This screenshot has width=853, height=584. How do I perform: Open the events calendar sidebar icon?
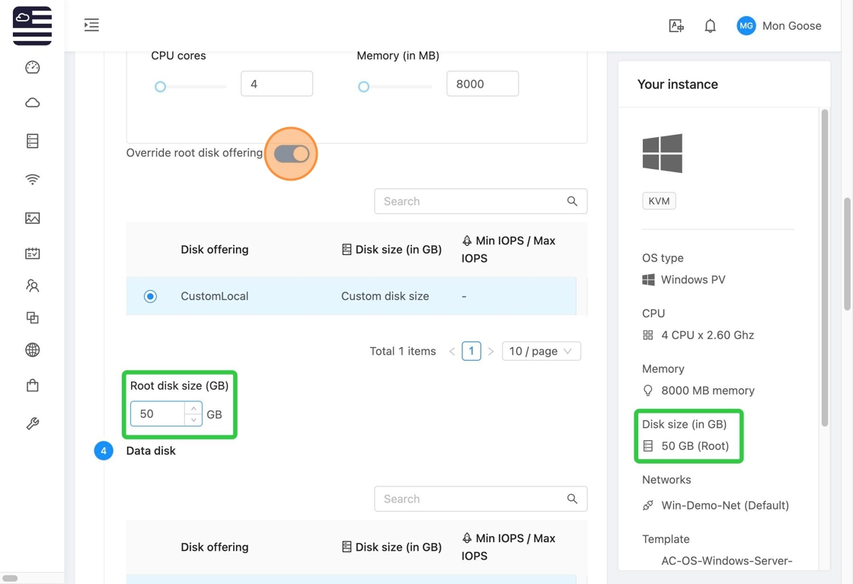pos(32,254)
